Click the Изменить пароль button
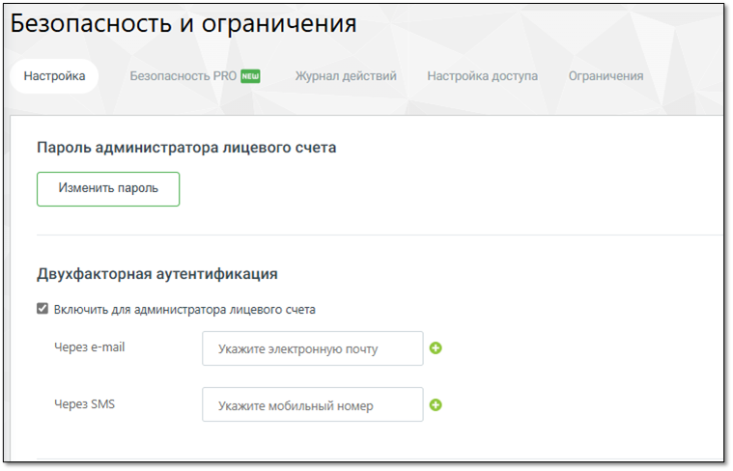Image resolution: width=733 pixels, height=471 pixels. [108, 189]
